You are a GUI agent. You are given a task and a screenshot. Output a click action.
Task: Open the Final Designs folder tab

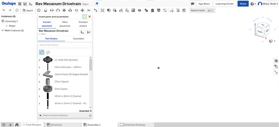click(32, 125)
